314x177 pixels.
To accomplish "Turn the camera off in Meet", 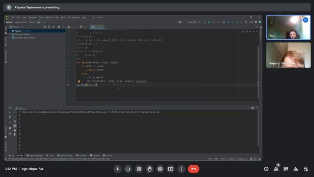I will pyautogui.click(x=128, y=169).
